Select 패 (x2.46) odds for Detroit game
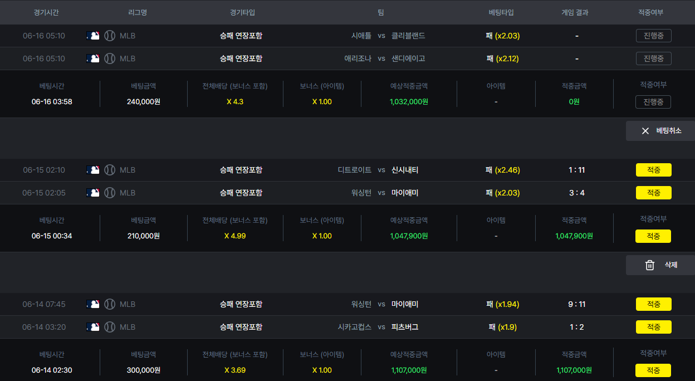 click(x=502, y=170)
